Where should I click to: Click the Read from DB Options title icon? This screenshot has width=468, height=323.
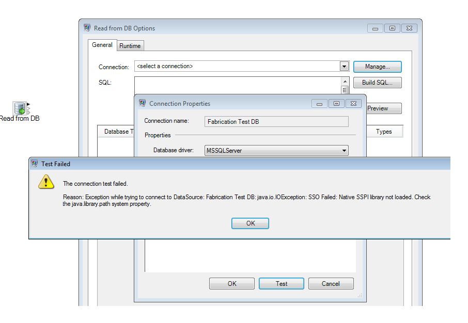tap(87, 28)
